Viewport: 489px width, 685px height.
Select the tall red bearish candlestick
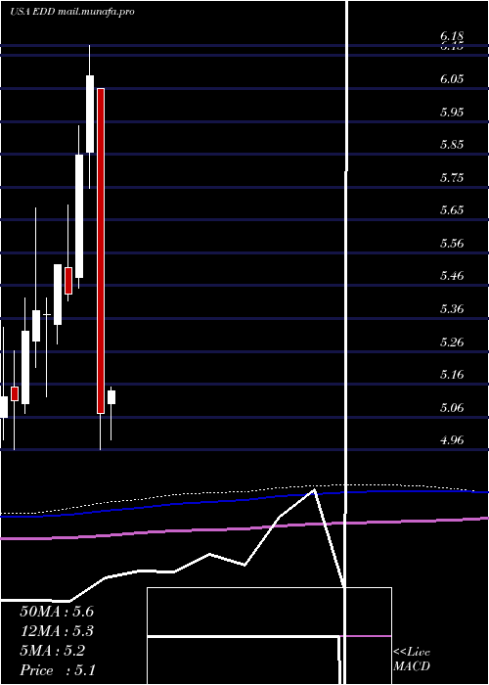point(101,251)
